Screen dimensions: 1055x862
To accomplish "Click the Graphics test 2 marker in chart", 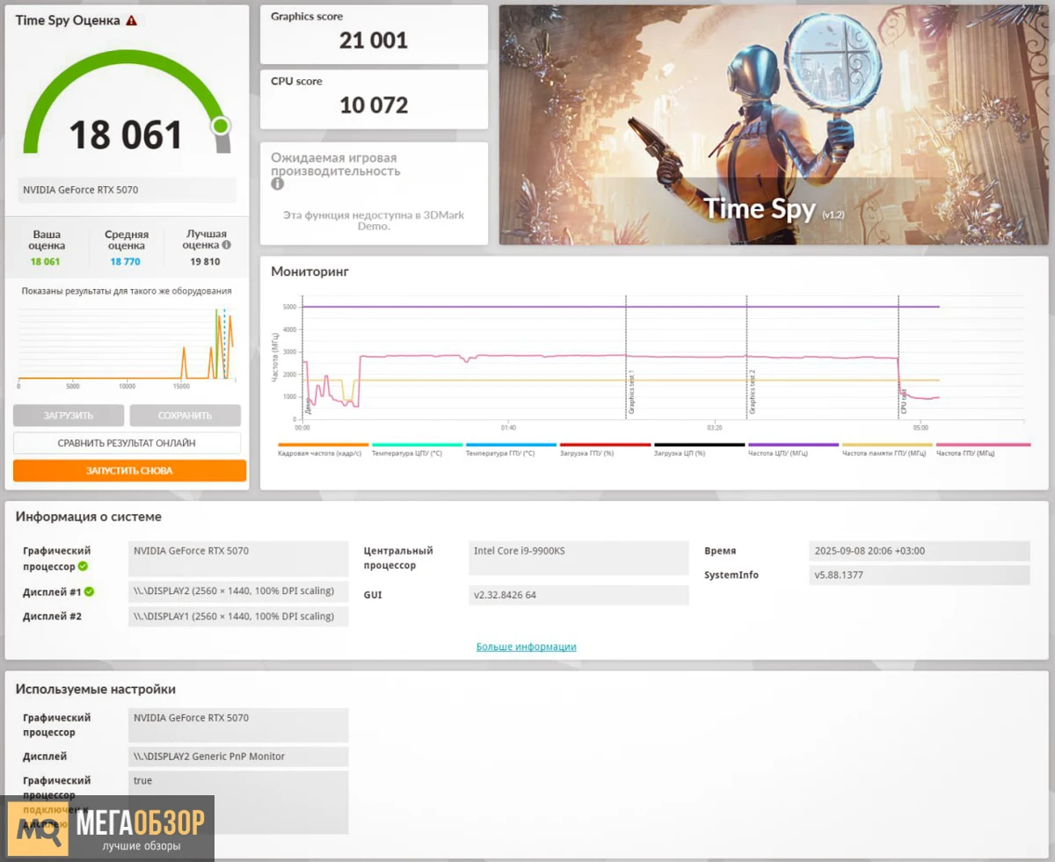I will point(752,393).
